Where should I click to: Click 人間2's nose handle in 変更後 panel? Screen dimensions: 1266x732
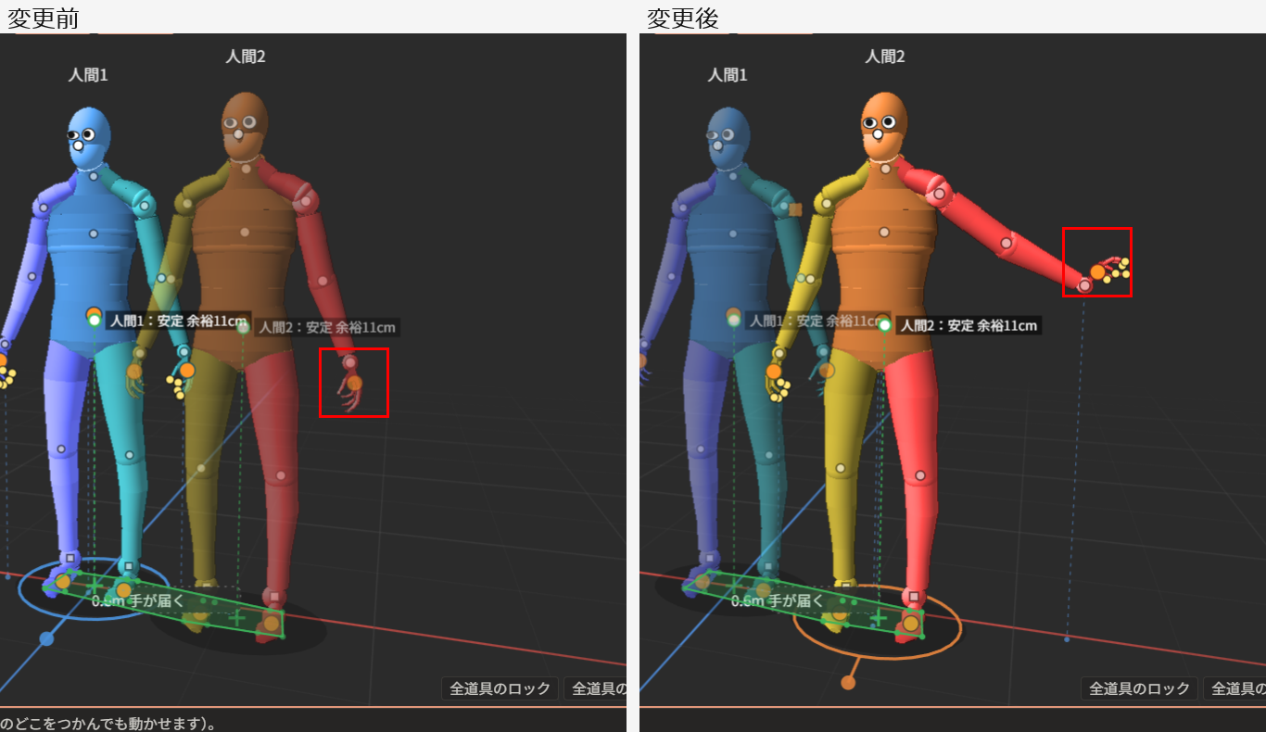tap(880, 133)
